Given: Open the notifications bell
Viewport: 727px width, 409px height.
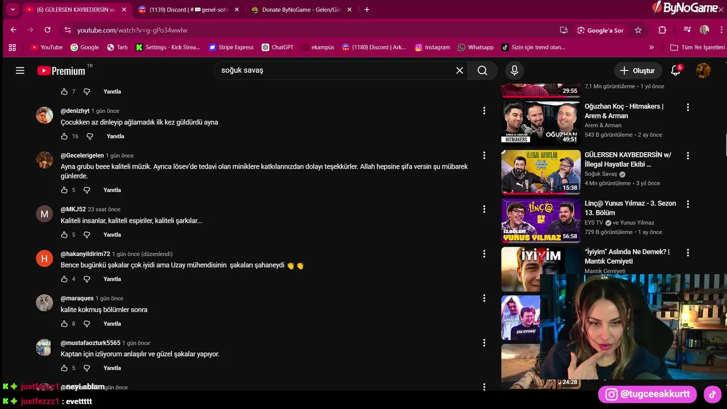Looking at the screenshot, I should point(675,70).
